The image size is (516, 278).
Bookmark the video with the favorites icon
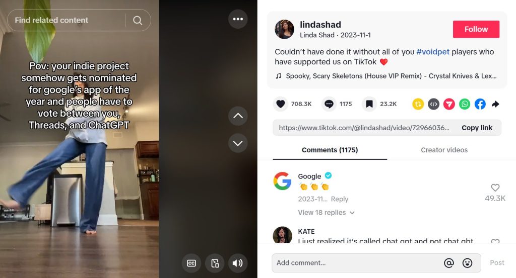pyautogui.click(x=369, y=104)
